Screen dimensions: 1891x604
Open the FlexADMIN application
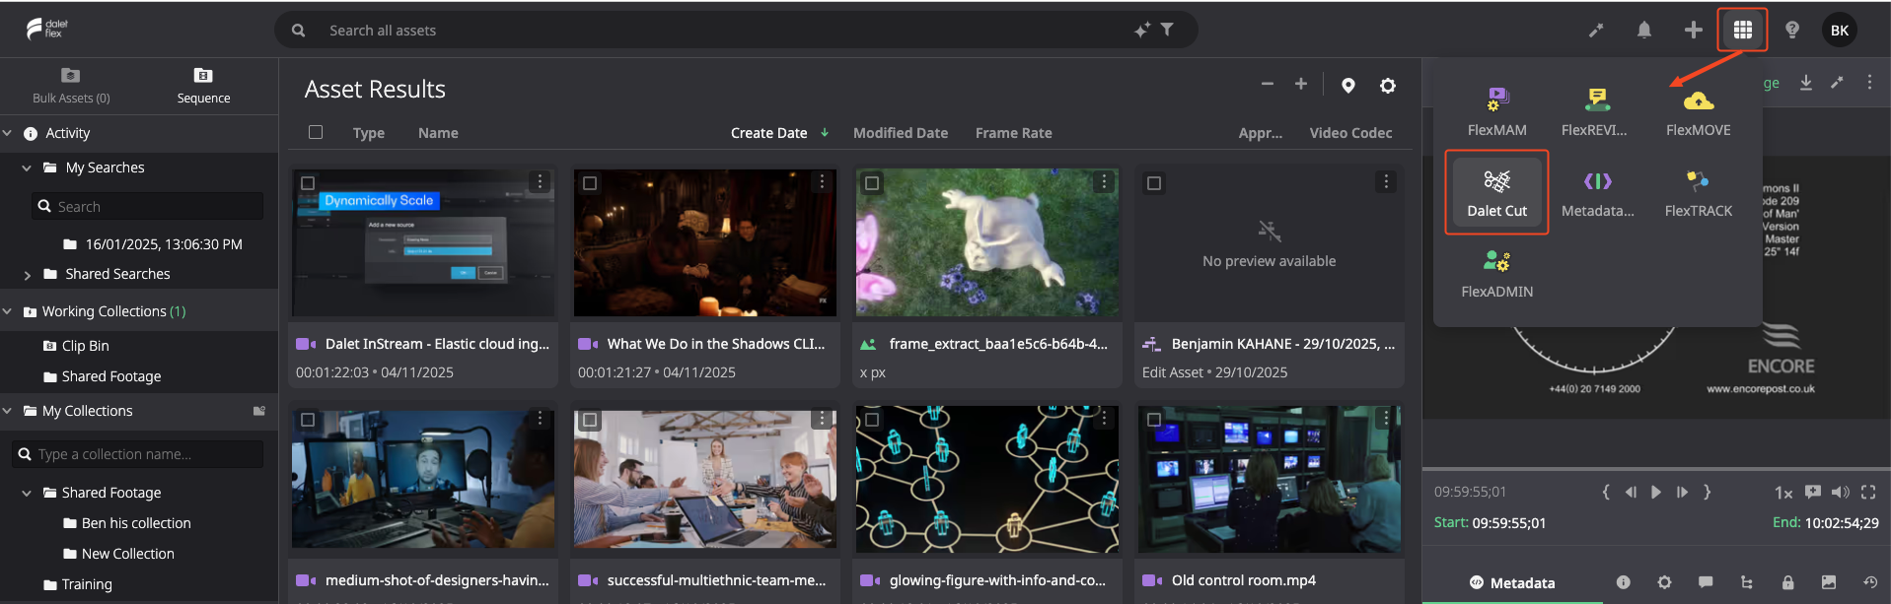pos(1496,273)
